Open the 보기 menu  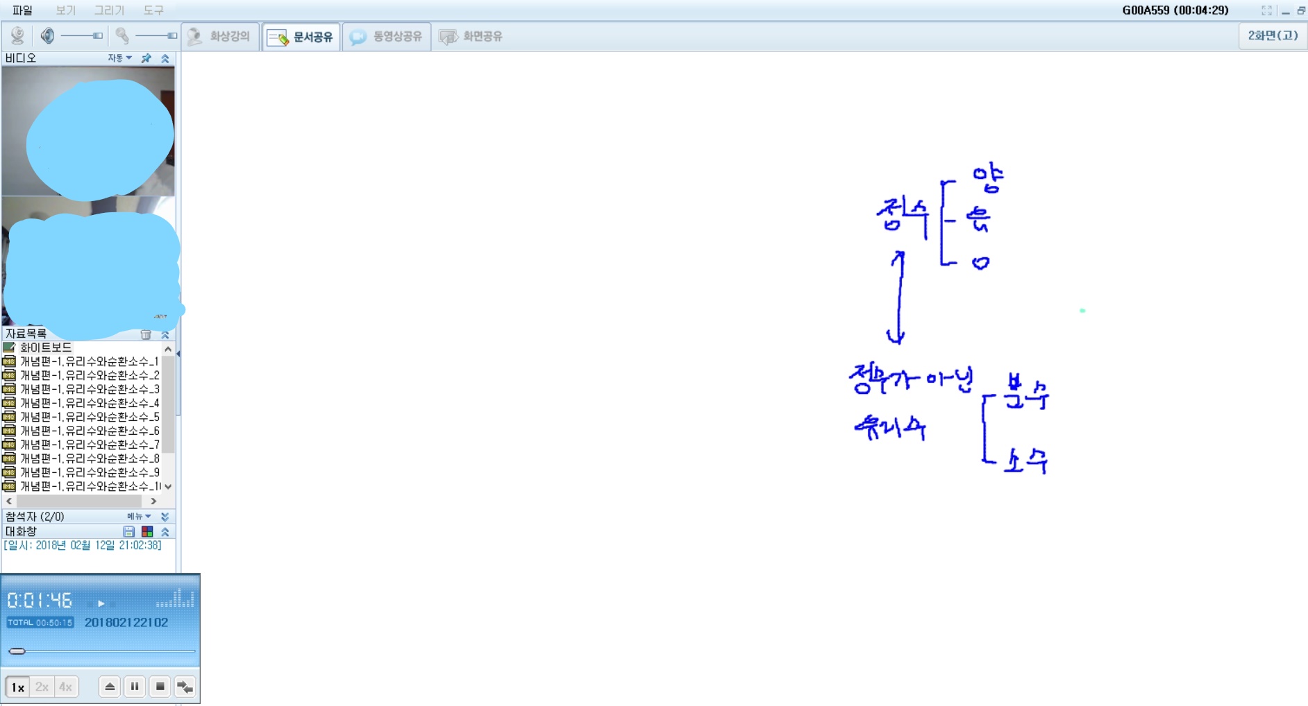pos(65,10)
